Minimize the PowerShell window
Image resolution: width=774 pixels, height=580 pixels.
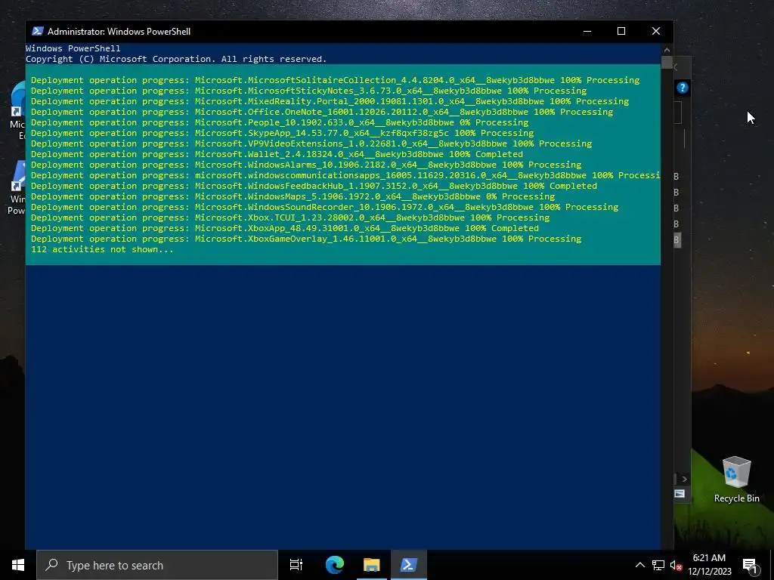coord(587,31)
